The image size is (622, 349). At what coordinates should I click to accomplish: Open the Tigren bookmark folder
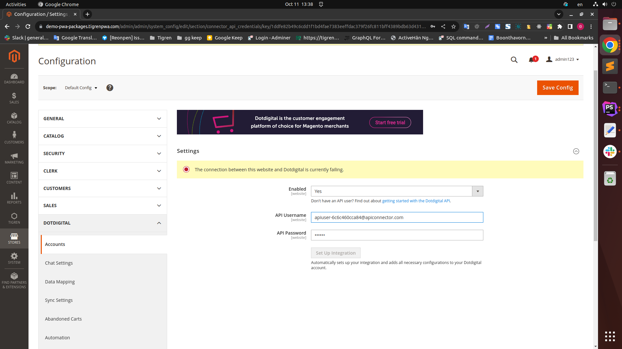161,38
